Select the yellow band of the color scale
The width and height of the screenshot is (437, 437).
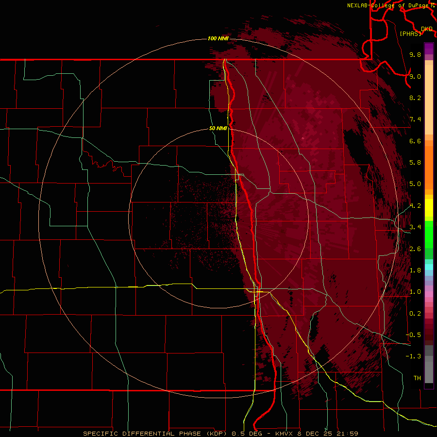[x=429, y=208]
